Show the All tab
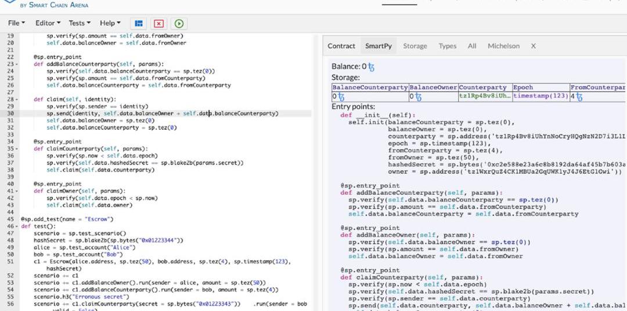This screenshot has width=627, height=311. point(472,46)
